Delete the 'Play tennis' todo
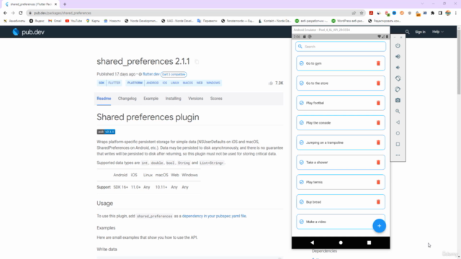The image size is (461, 259). coord(378,182)
